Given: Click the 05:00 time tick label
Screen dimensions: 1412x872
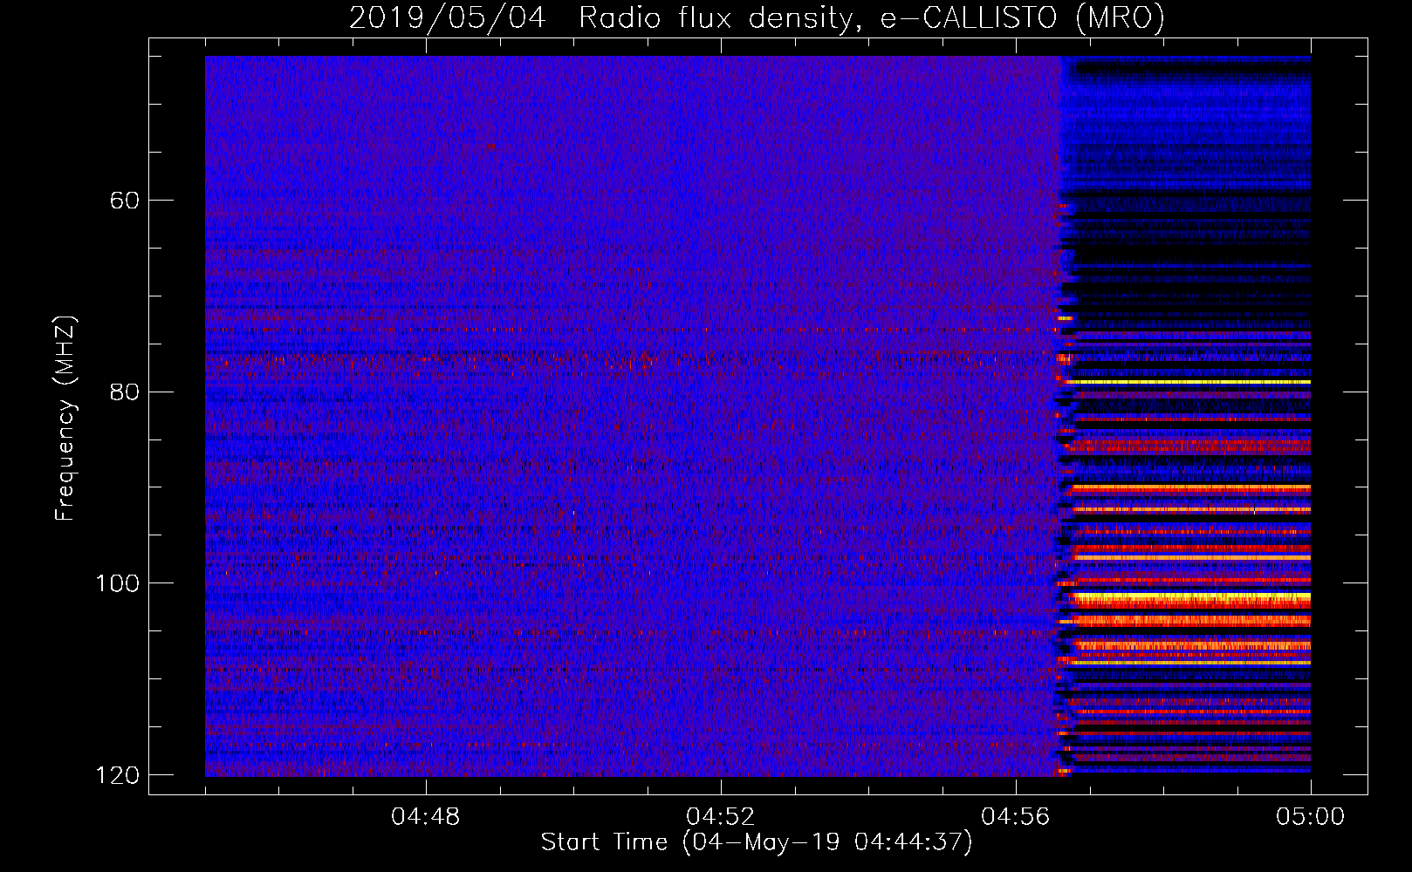Looking at the screenshot, I should [1310, 817].
